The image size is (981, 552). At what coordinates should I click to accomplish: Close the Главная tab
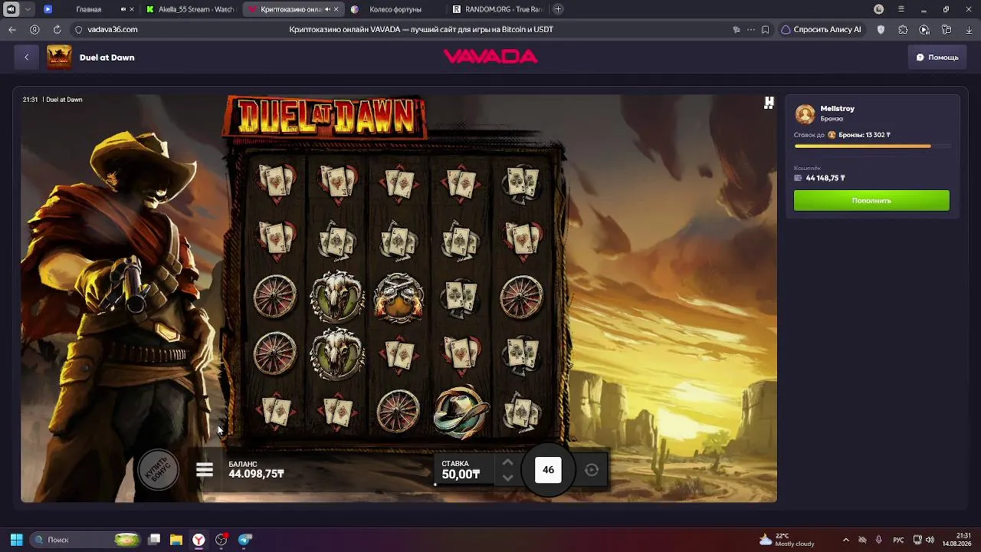(132, 9)
